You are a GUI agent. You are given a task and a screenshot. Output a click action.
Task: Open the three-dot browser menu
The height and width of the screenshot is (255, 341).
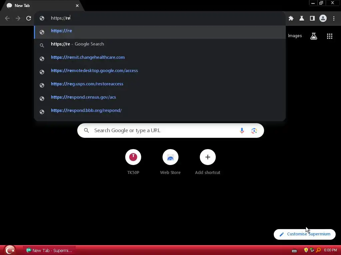(x=334, y=19)
